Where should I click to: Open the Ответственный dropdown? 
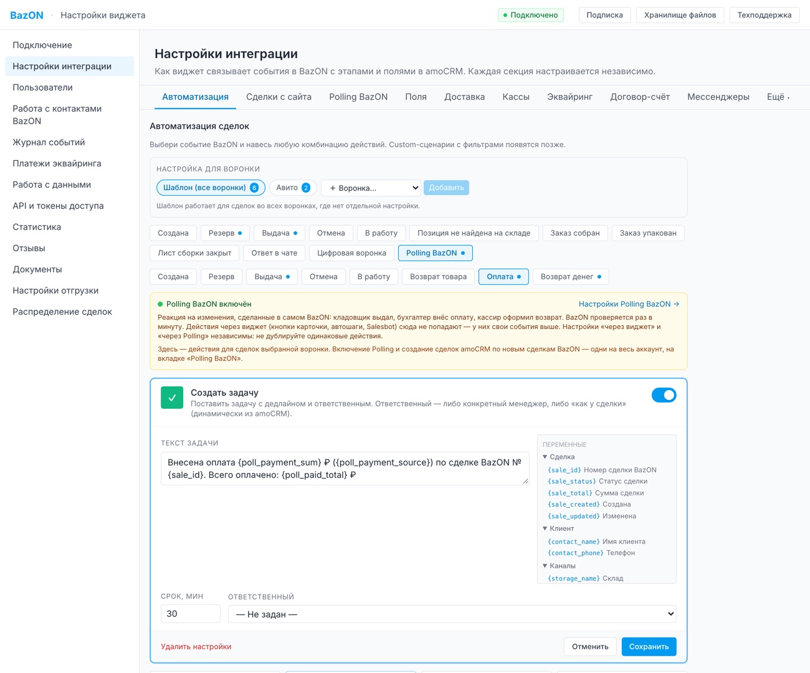click(x=452, y=614)
